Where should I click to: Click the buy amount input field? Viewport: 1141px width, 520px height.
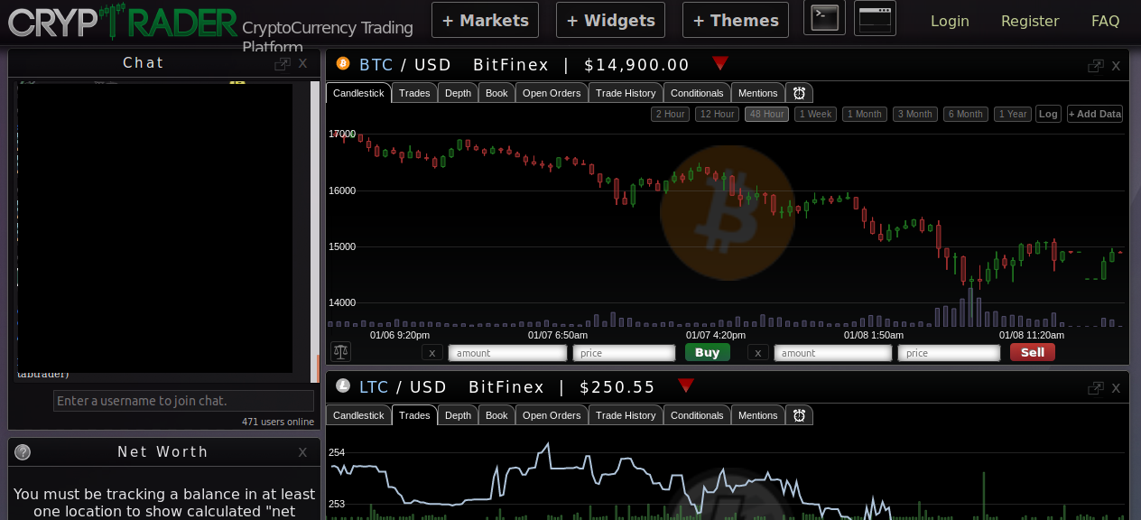[x=507, y=353]
